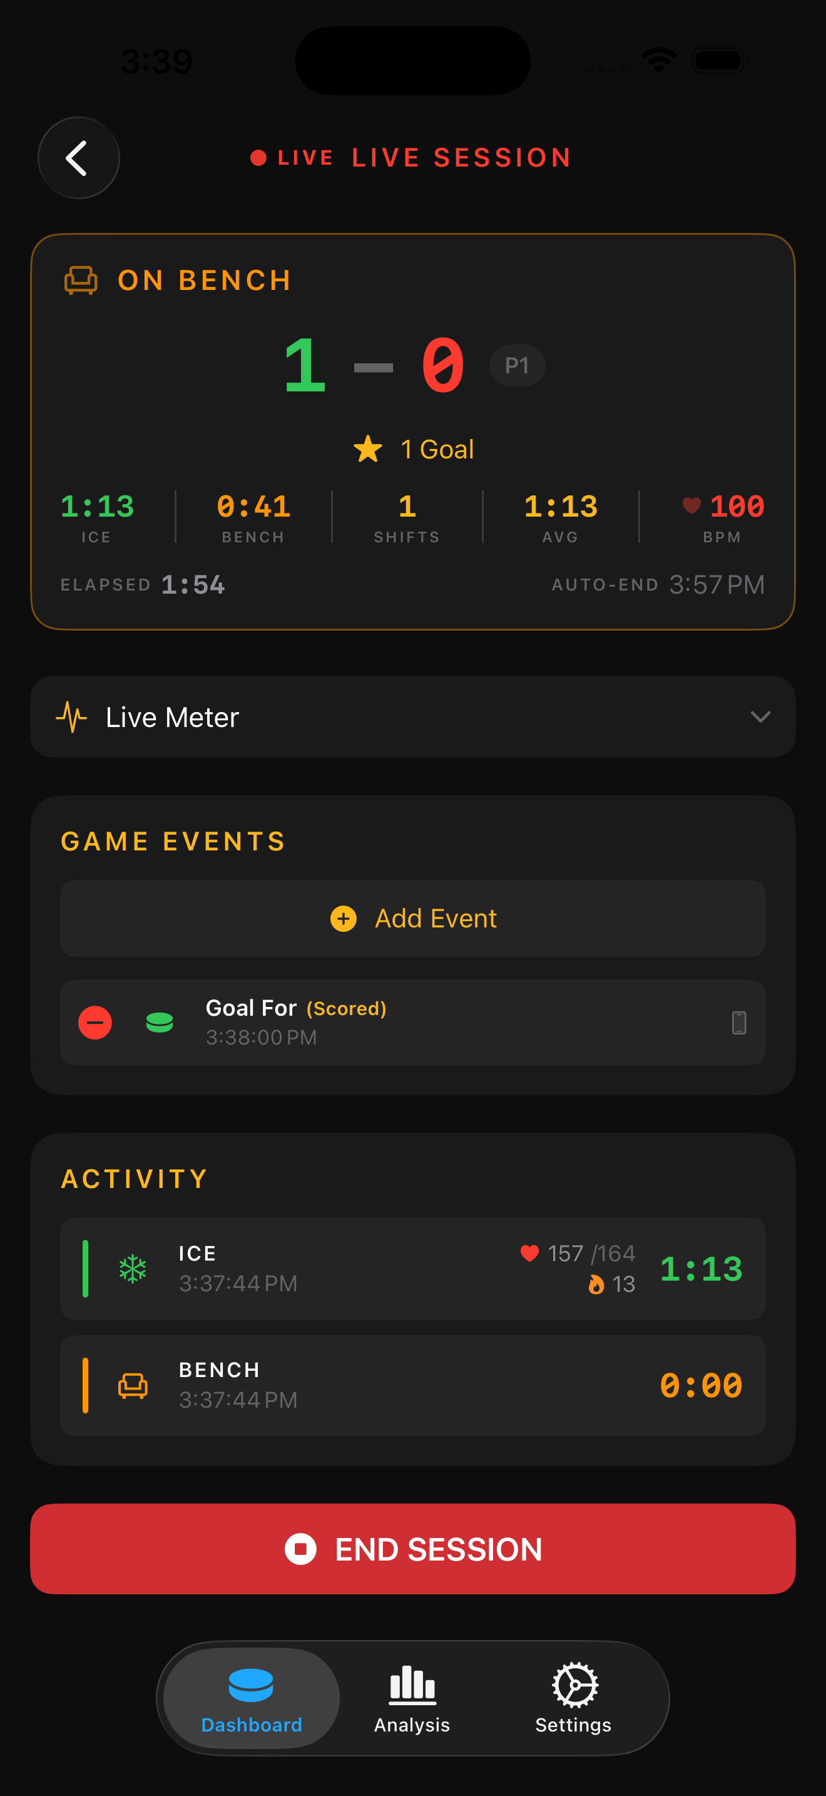
Task: Open the Live Meter section
Action: point(412,717)
